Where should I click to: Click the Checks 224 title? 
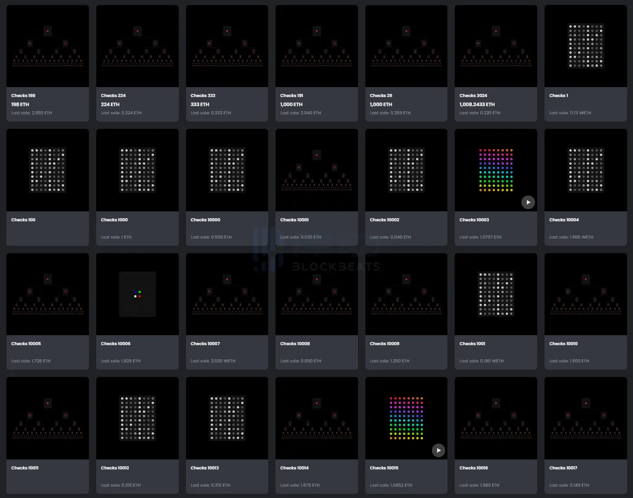coord(113,96)
